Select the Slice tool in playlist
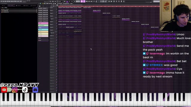The height and width of the screenshot is (107, 191). pos(51,4)
